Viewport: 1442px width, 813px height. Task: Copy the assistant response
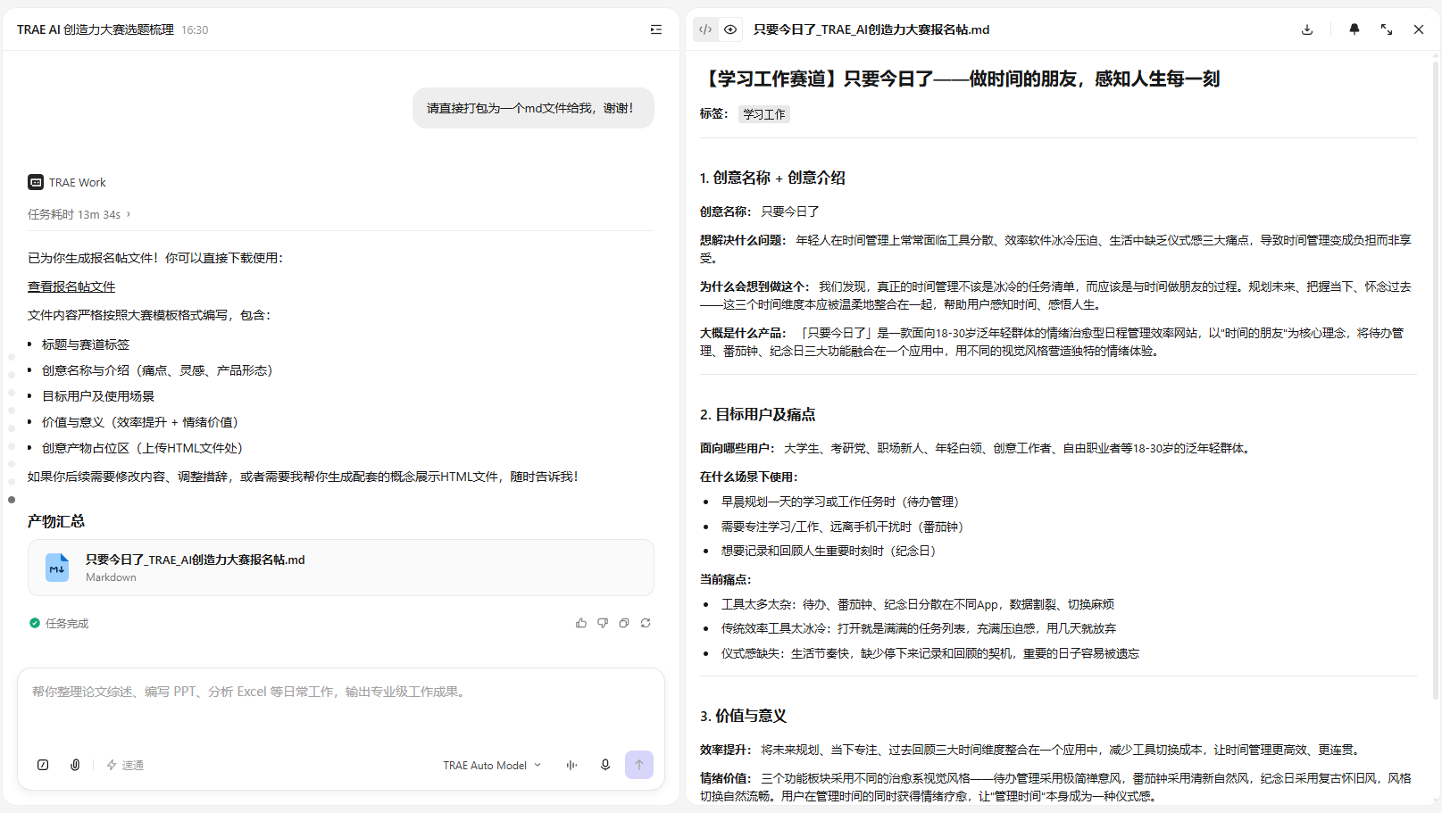tap(624, 623)
